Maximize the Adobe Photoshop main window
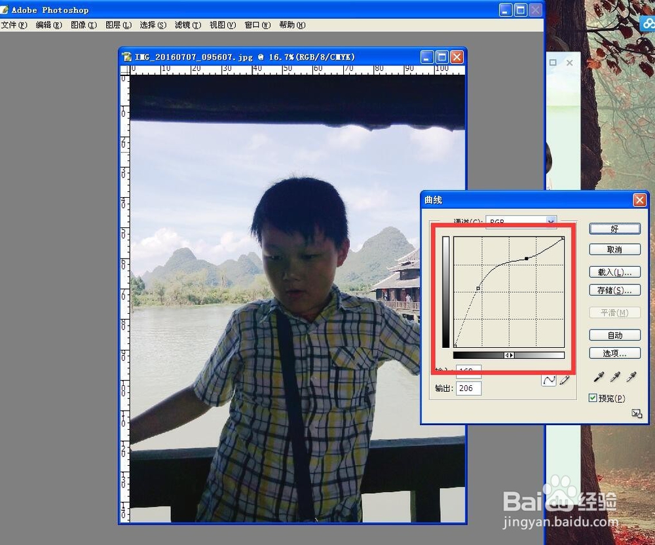Viewport: 655px width, 545px height. pyautogui.click(x=521, y=10)
